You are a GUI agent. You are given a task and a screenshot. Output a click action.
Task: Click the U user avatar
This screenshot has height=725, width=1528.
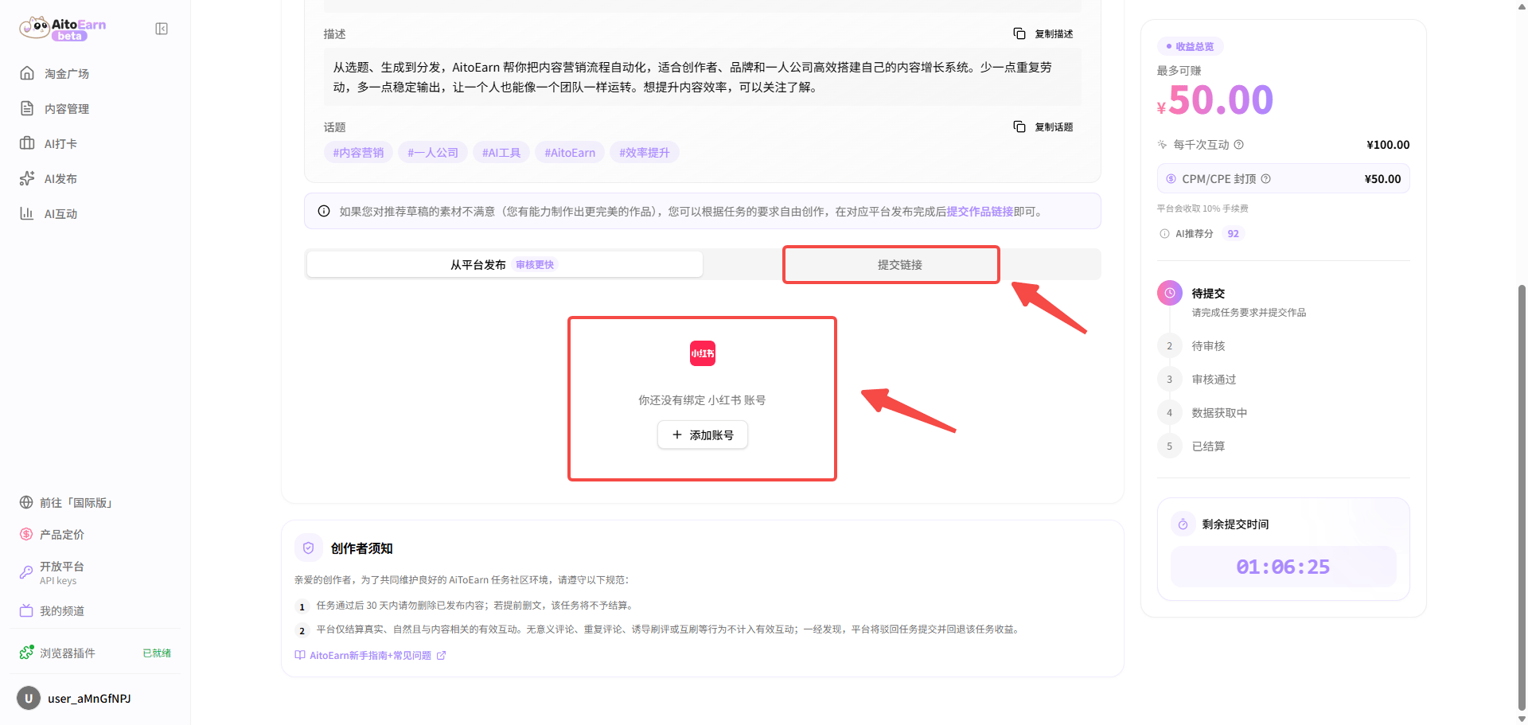(29, 698)
